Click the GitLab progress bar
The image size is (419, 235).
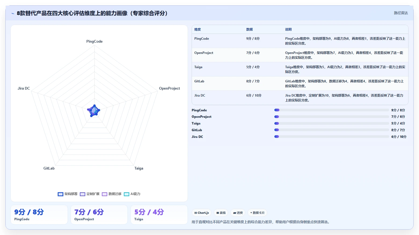(331, 130)
